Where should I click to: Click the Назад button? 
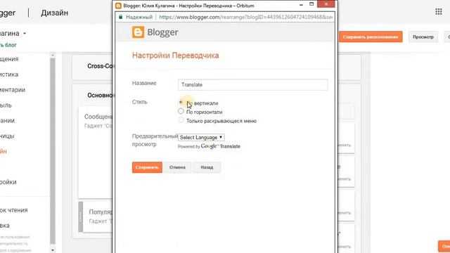(x=207, y=167)
